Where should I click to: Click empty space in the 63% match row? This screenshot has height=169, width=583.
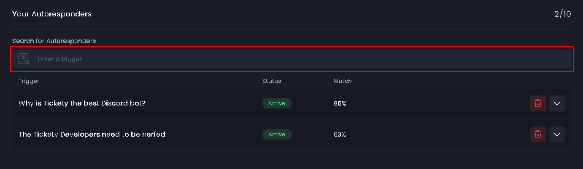435,135
